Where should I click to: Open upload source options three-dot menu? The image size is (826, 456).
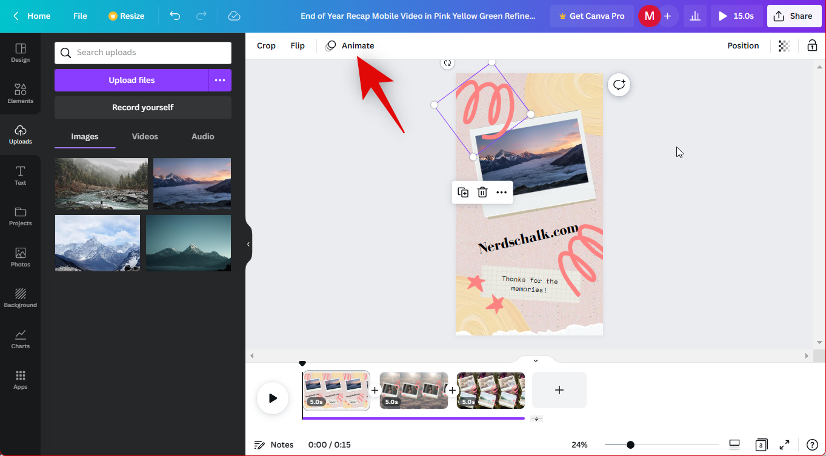coord(220,80)
